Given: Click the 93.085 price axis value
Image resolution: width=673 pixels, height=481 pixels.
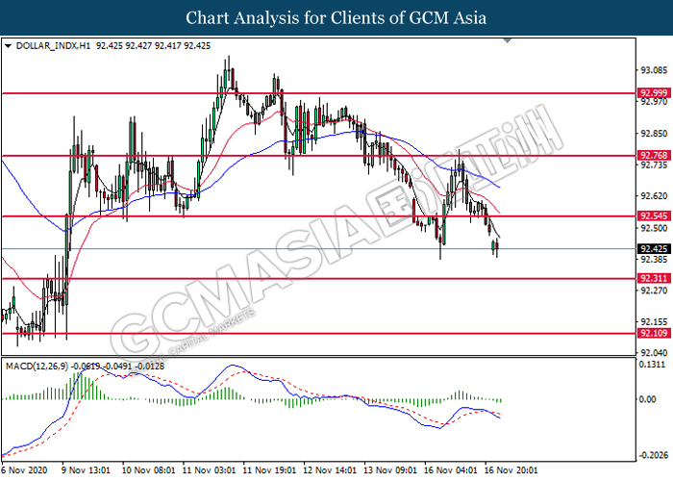Looking at the screenshot, I should pyautogui.click(x=654, y=70).
